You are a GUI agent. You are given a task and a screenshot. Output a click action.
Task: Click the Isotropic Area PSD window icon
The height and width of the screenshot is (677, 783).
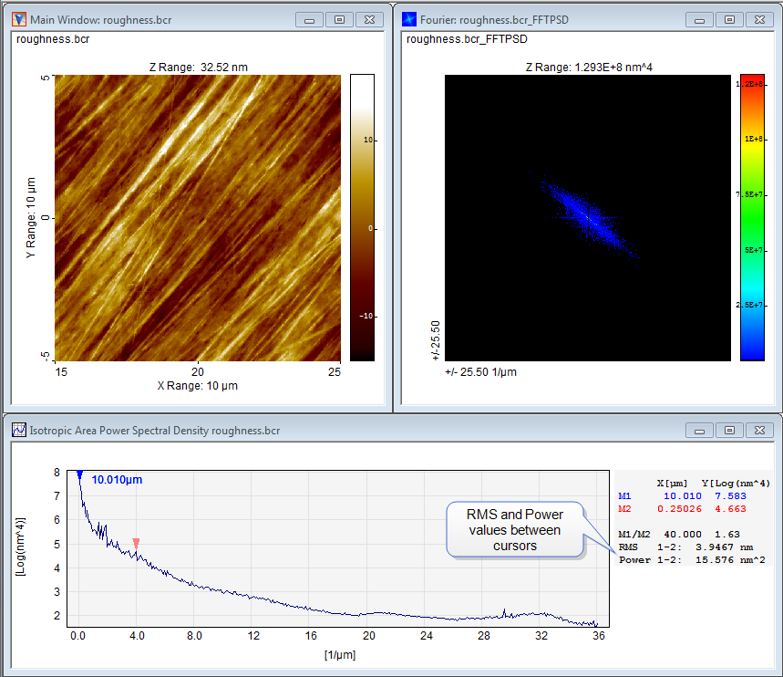18,430
